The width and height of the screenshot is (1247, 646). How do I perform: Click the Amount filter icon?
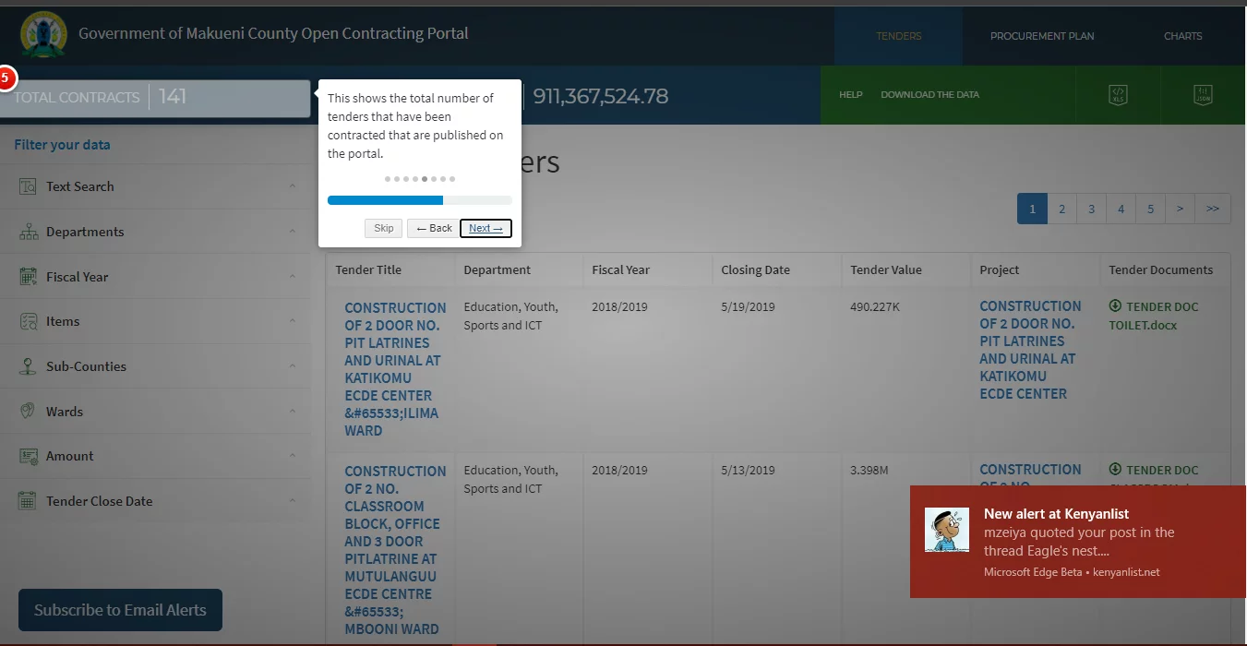28,456
